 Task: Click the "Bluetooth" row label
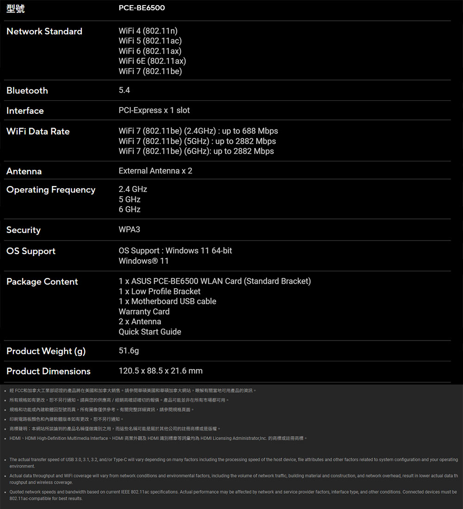[x=27, y=91]
